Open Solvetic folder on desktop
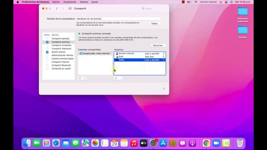267x150 pixels. (243, 32)
